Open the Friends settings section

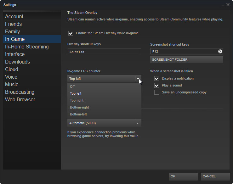click(x=32, y=24)
